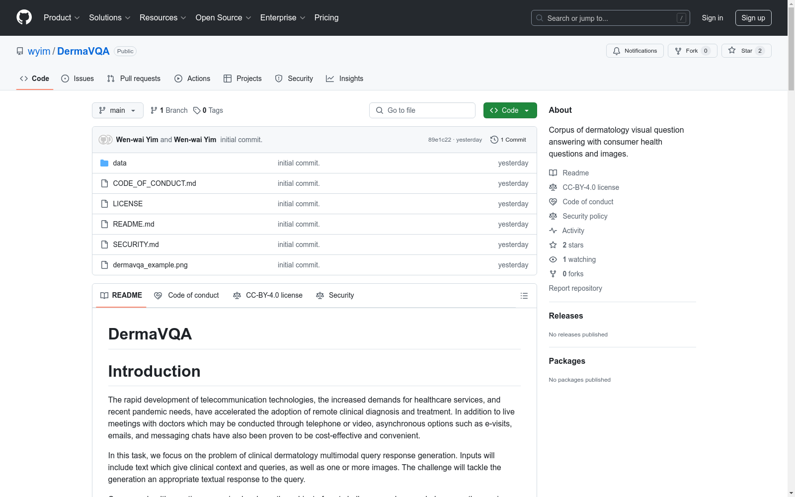The image size is (795, 497).
Task: Click the Activity pulse icon
Action: coord(553,231)
